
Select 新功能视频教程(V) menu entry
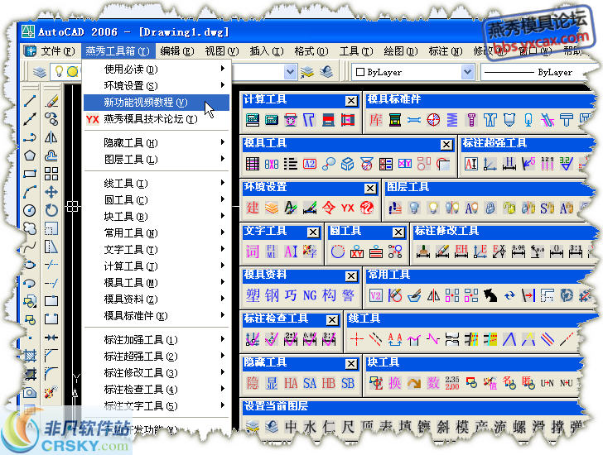(x=157, y=103)
